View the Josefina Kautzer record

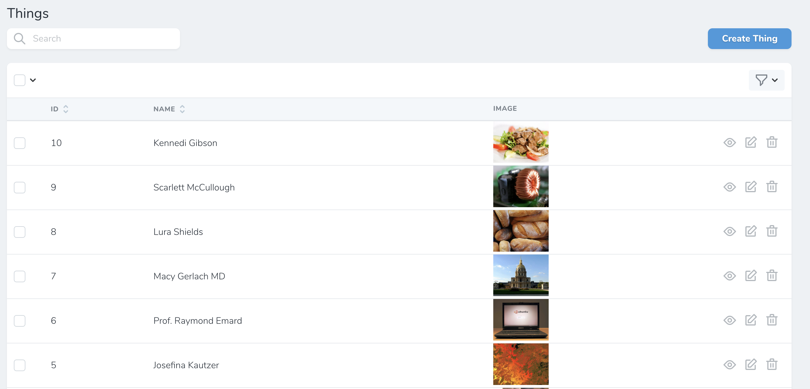(729, 365)
